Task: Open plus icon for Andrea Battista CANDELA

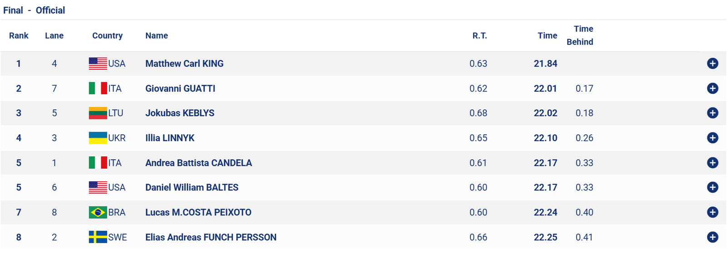Action: (712, 163)
